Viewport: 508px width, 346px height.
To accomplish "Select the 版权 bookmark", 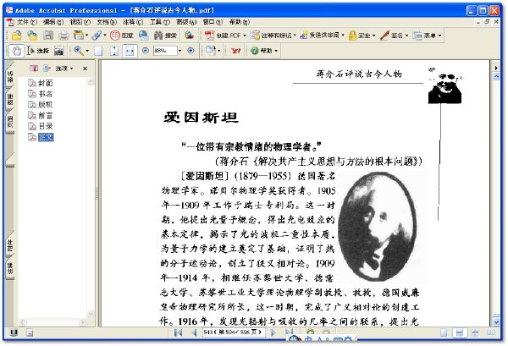I will pos(46,105).
